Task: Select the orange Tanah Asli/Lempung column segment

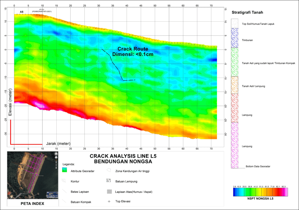Action: [235, 85]
